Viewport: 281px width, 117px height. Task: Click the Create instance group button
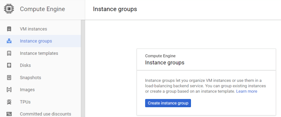coord(168,103)
